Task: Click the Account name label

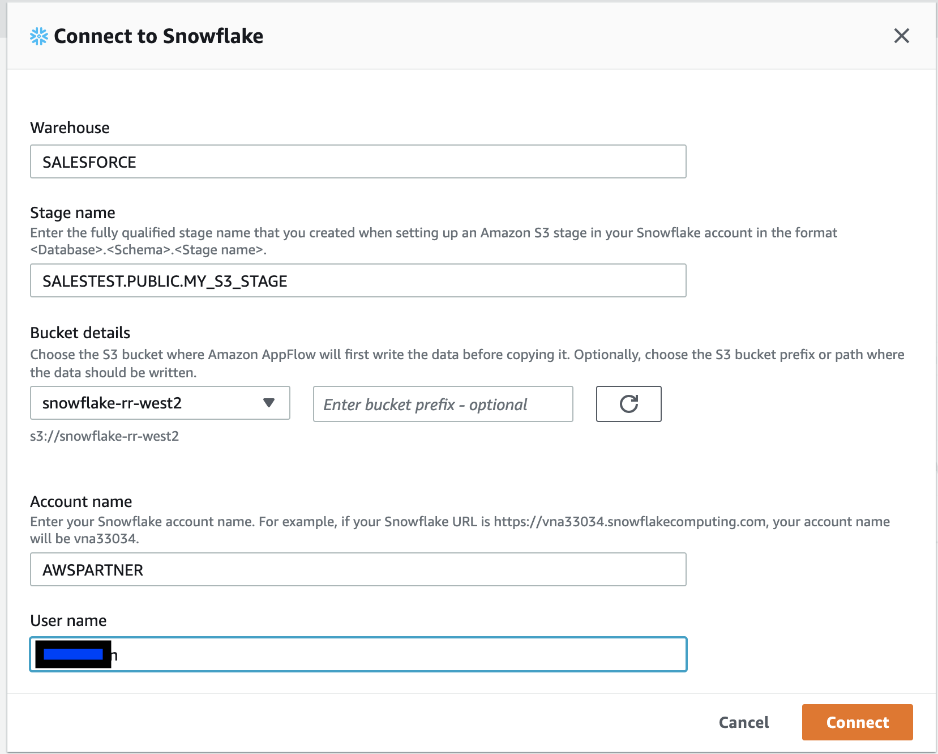Action: [81, 502]
